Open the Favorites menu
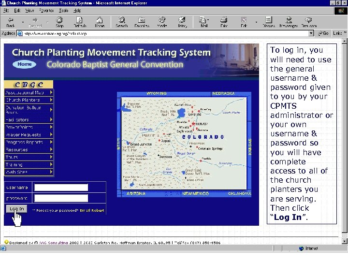Viewport: 348px width, 261px height. point(46,11)
